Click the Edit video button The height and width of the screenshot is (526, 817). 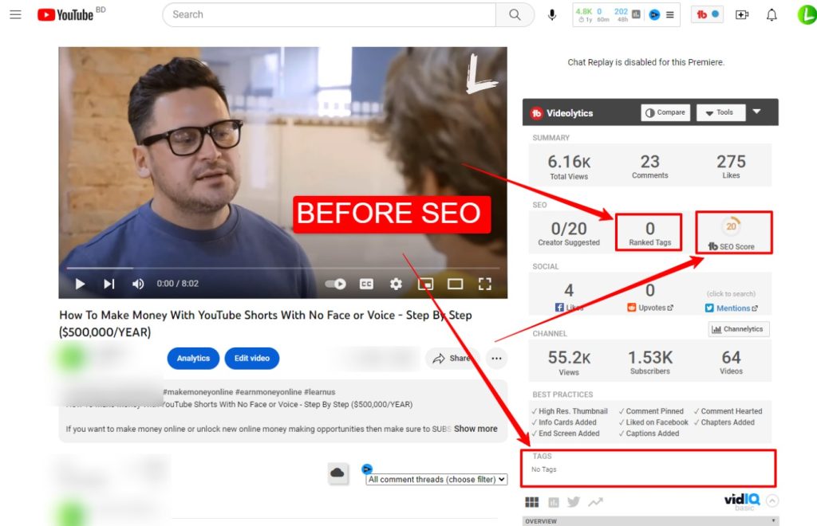[251, 358]
